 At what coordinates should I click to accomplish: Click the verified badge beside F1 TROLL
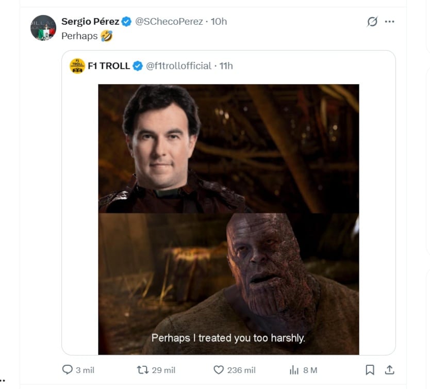point(138,66)
